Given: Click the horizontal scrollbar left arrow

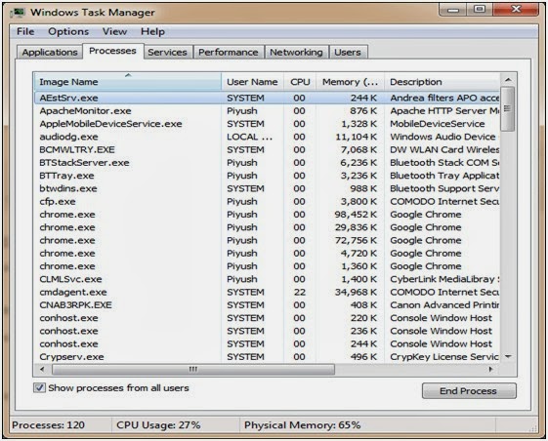Looking at the screenshot, I should coord(42,369).
